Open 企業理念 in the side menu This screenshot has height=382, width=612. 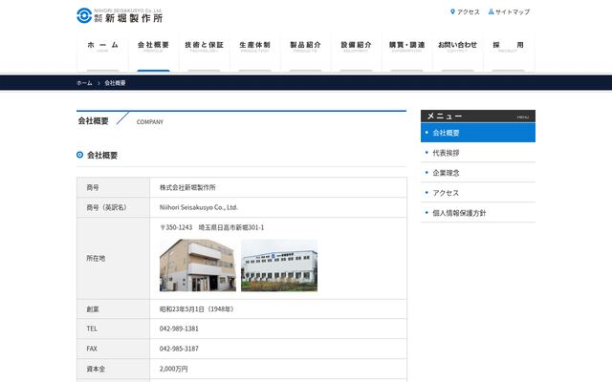coord(478,173)
